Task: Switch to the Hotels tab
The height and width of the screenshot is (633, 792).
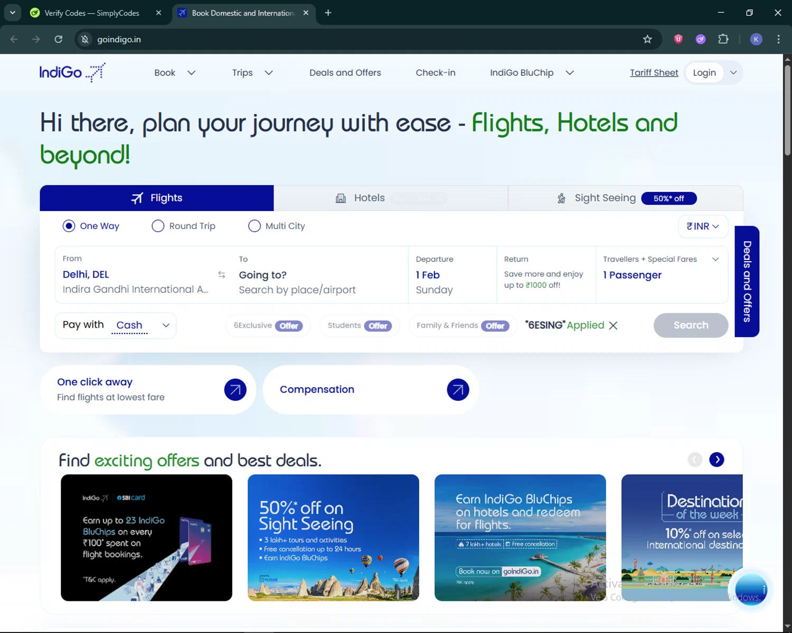Action: pyautogui.click(x=391, y=198)
